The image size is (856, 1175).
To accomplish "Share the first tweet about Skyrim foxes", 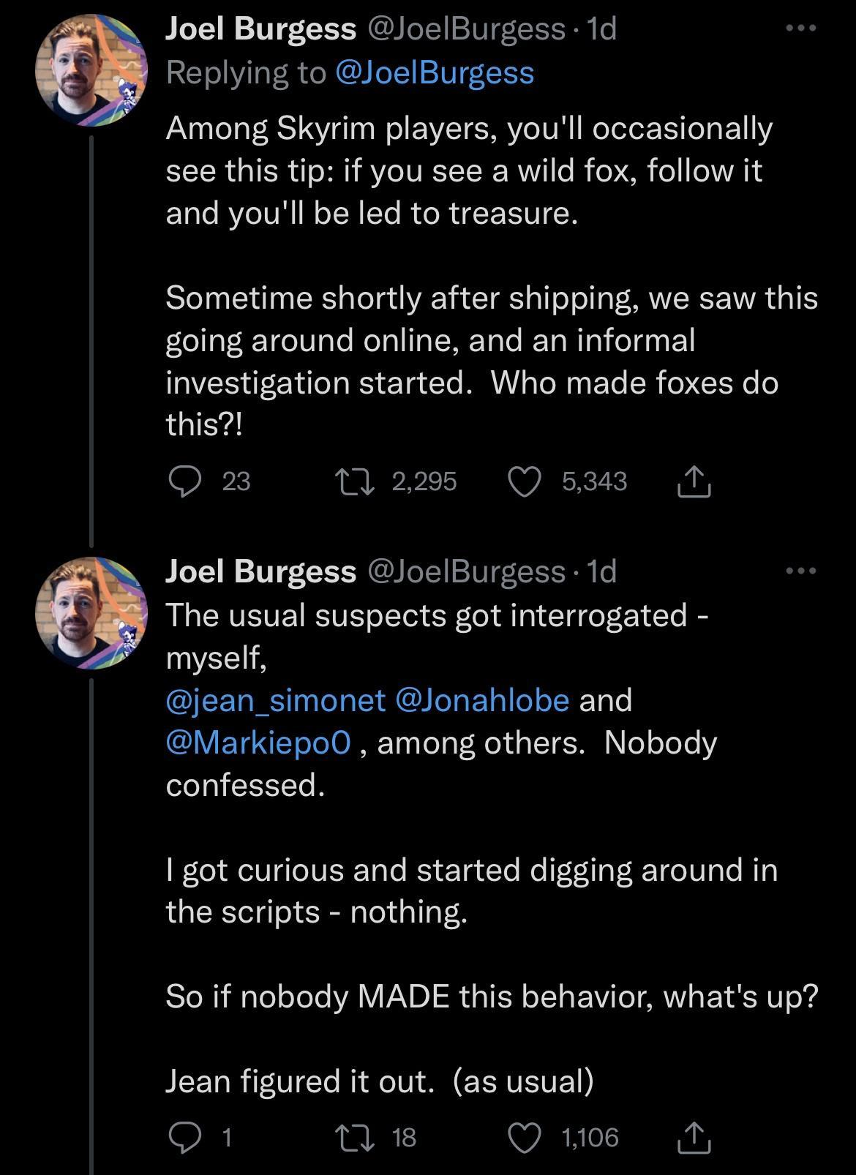I will (693, 482).
